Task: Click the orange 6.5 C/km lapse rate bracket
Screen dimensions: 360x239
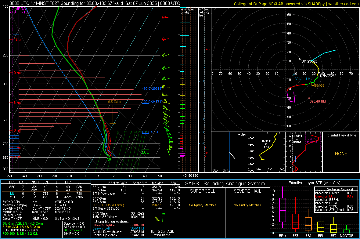Action: (113, 114)
